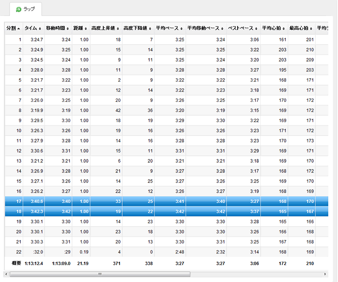Sort table by 高度上昇値 column header
The image size is (338, 282).
pyautogui.click(x=104, y=28)
